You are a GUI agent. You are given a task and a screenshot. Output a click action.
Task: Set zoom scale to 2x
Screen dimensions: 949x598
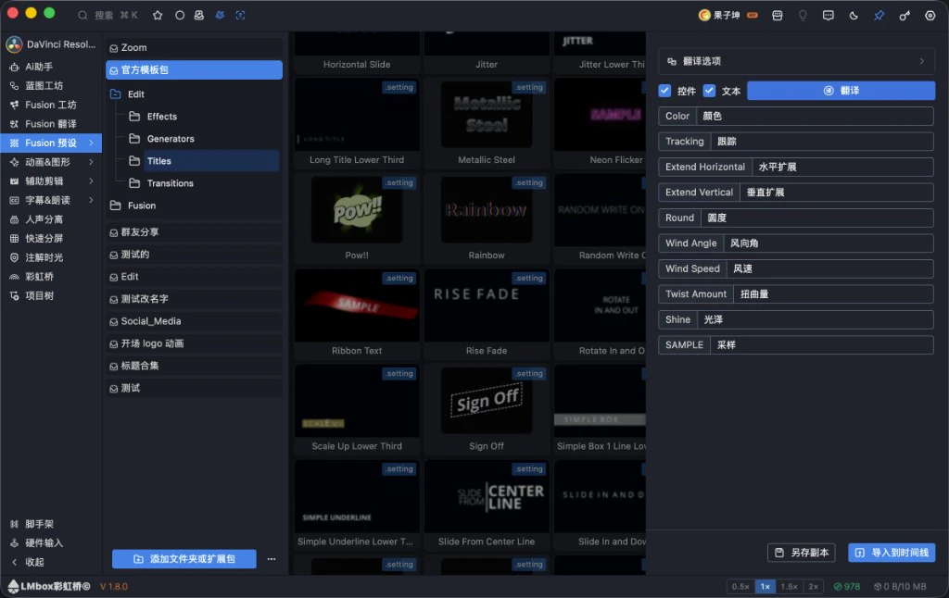(x=813, y=587)
